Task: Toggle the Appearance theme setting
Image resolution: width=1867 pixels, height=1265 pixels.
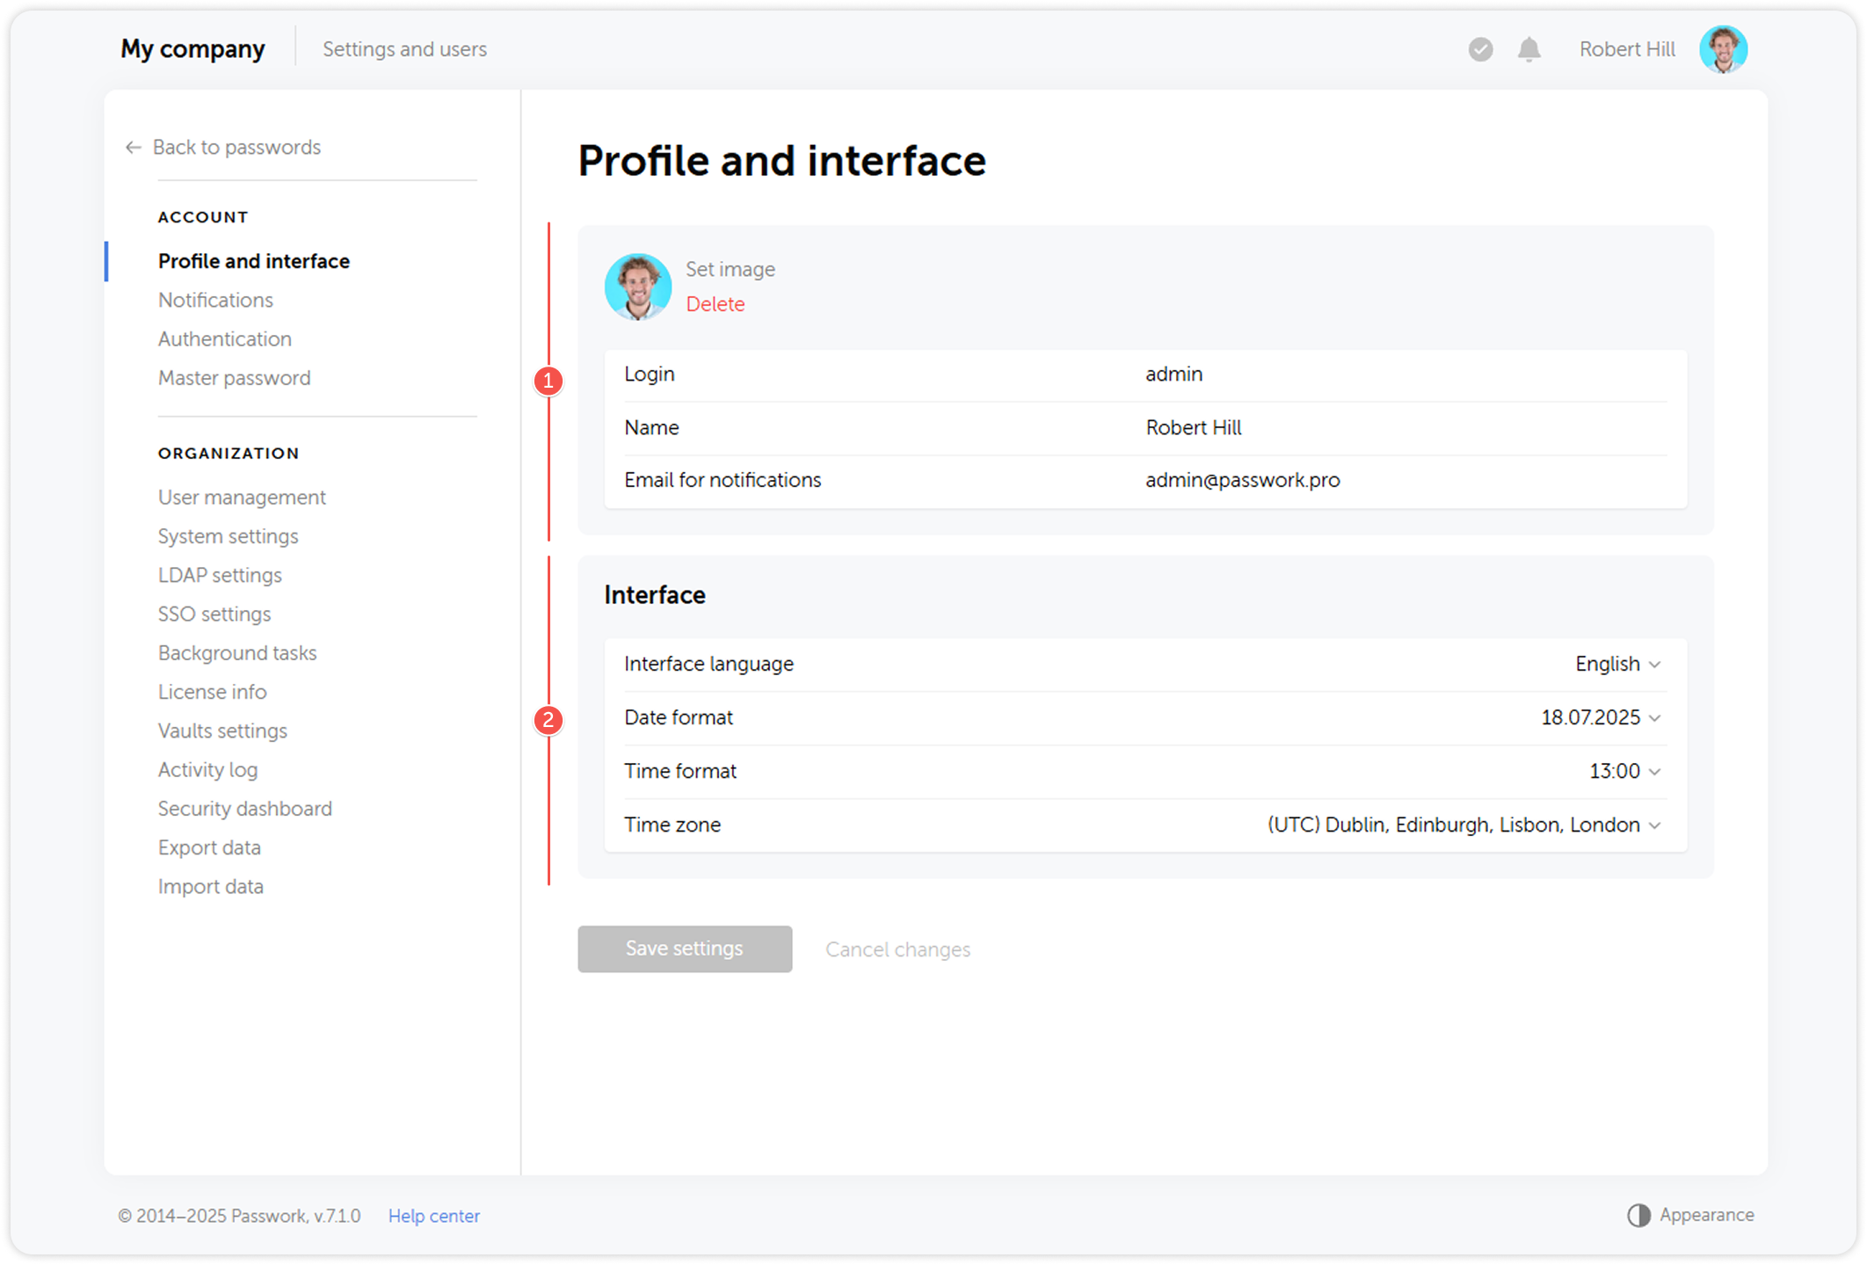Action: (x=1688, y=1216)
